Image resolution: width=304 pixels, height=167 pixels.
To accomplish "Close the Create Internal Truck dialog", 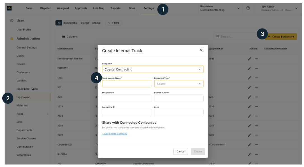I will coord(201,50).
